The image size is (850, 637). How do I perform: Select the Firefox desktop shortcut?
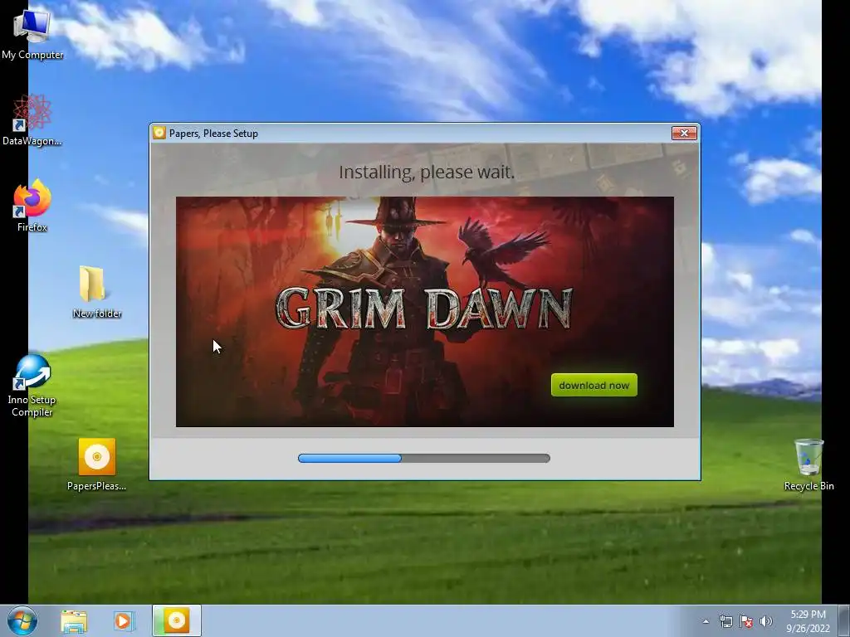click(32, 207)
